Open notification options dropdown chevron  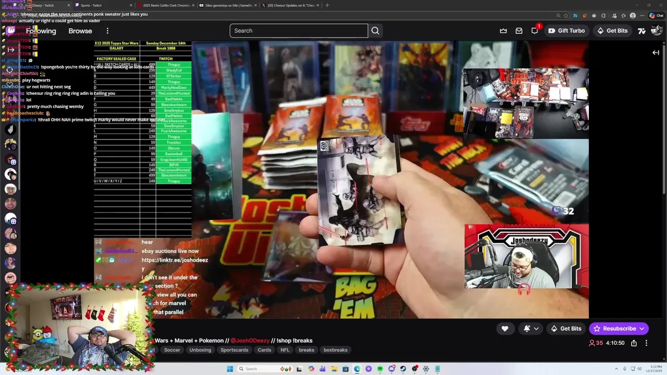(x=536, y=329)
